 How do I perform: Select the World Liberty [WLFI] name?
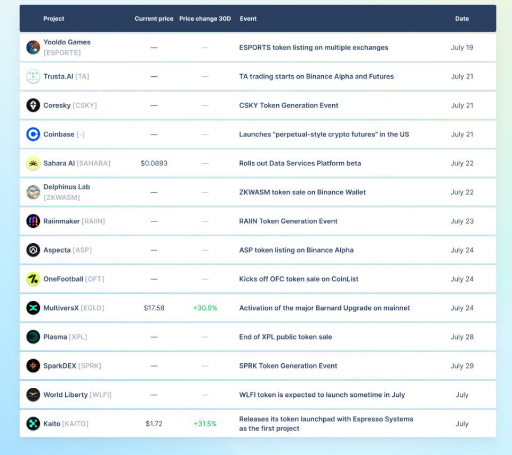pyautogui.click(x=77, y=395)
